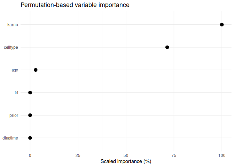Select the diagtime data point
The image size is (234, 167).
30,138
